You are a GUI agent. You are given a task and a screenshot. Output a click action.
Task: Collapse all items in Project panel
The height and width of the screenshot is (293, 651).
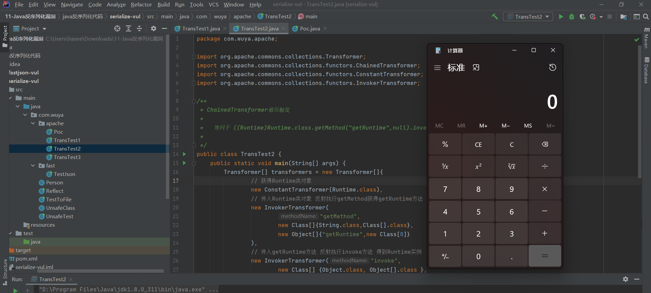[x=139, y=28]
